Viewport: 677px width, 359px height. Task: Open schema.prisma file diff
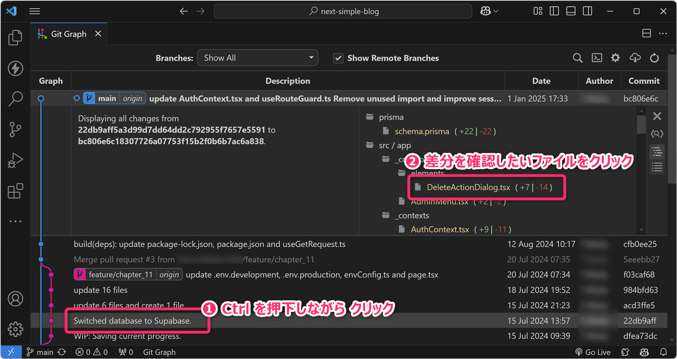(x=422, y=131)
